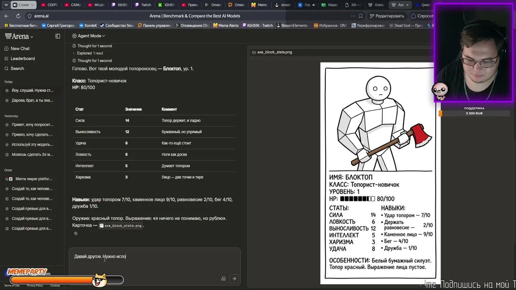Open chat "Используй эту модель..."
This screenshot has width=516, height=290.
32,145
